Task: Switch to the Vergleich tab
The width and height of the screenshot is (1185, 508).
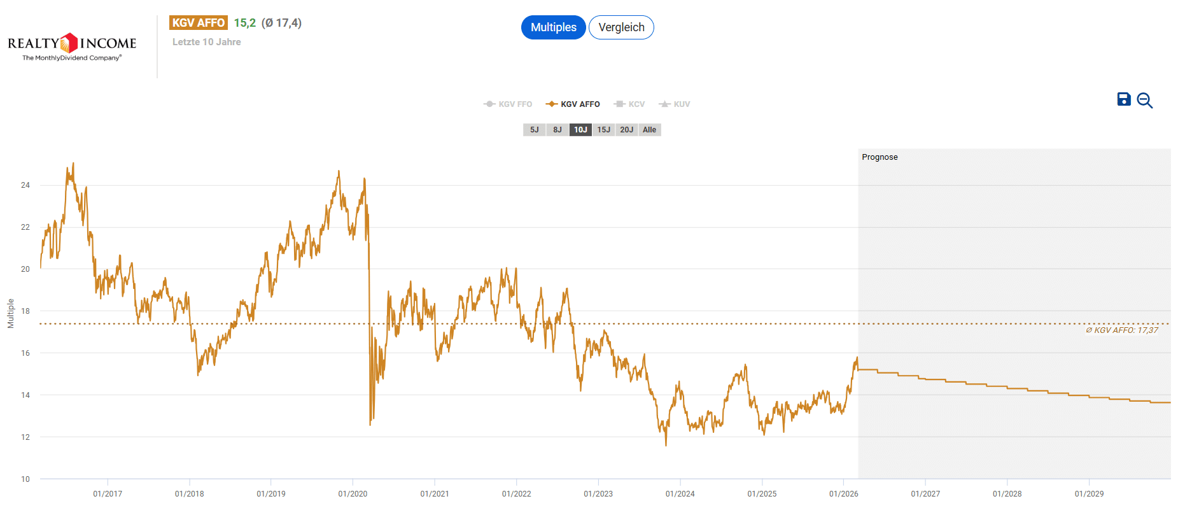Action: (x=621, y=27)
